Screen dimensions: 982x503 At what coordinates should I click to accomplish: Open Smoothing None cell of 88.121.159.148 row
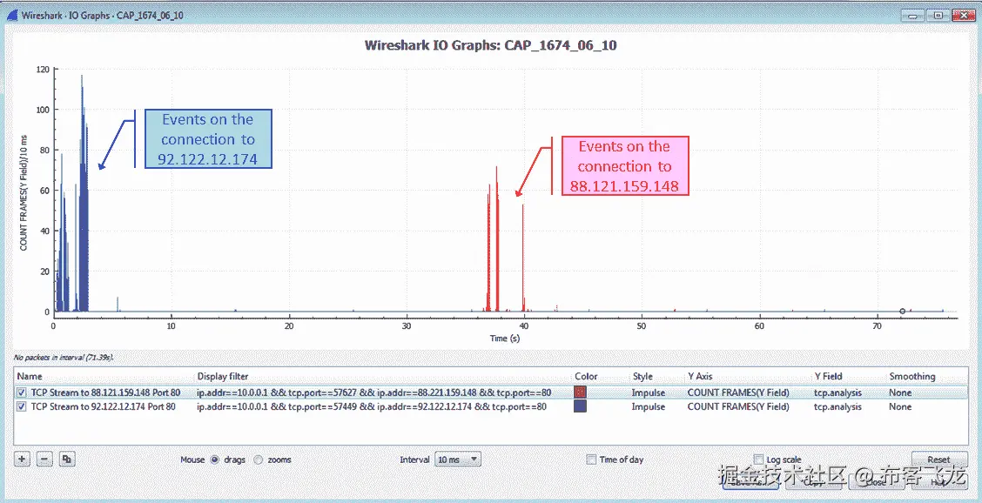click(x=900, y=392)
